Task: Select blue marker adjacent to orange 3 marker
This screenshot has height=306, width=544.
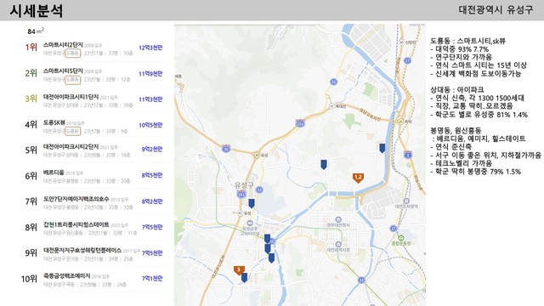Action: pos(244,278)
